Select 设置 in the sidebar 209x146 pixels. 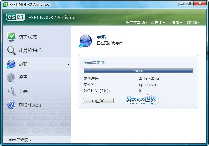tap(37, 78)
